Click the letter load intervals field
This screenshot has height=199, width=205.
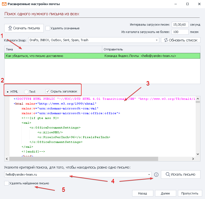click(180, 25)
